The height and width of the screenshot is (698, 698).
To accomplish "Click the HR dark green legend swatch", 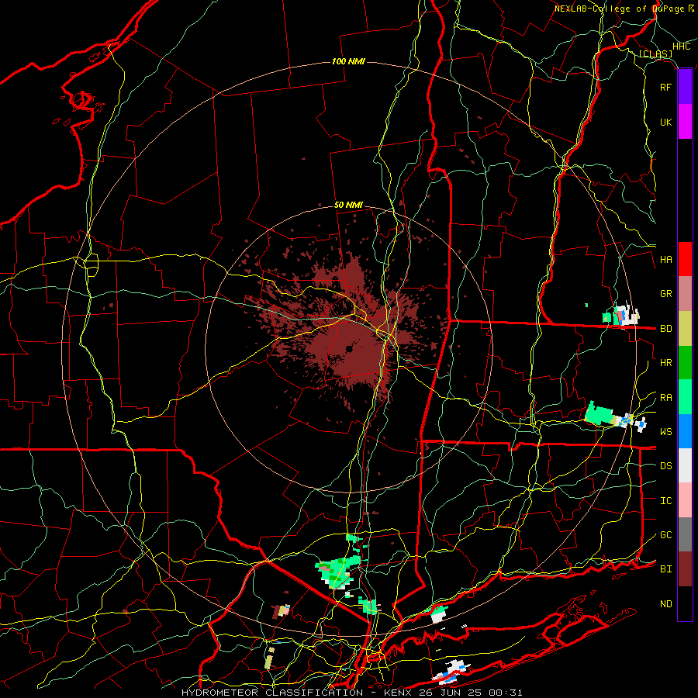I will click(x=685, y=363).
